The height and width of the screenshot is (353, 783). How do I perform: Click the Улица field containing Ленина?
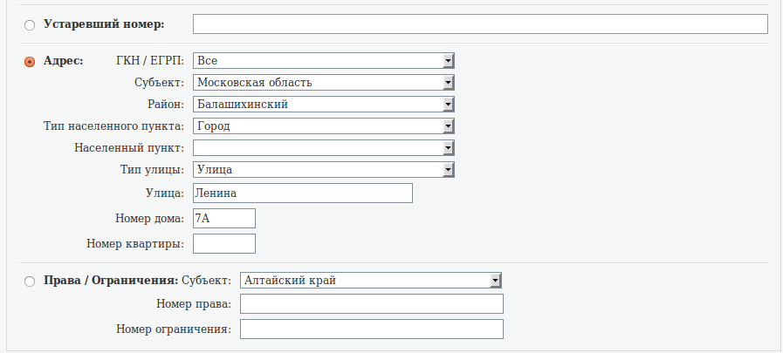coord(302,193)
